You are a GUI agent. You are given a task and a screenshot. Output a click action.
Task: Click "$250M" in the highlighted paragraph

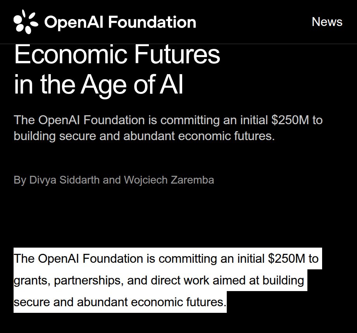[x=287, y=259]
